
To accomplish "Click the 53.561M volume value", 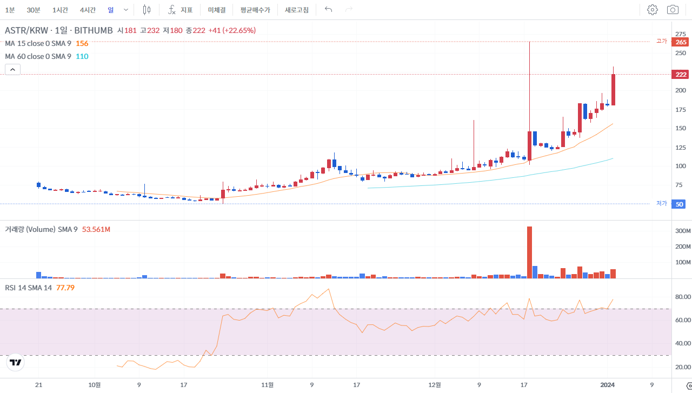I will 96,229.
